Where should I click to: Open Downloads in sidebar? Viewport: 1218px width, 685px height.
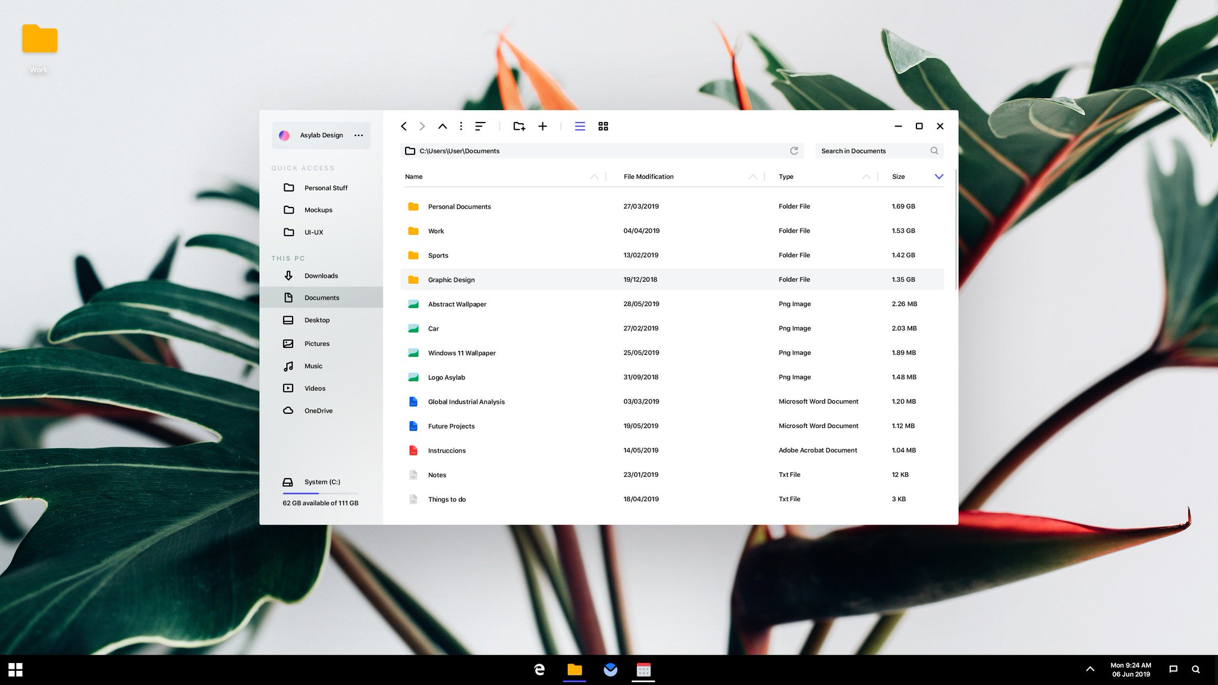coord(321,276)
